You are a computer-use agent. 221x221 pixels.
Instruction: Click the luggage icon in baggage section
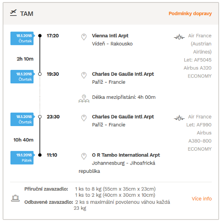tap(15, 198)
